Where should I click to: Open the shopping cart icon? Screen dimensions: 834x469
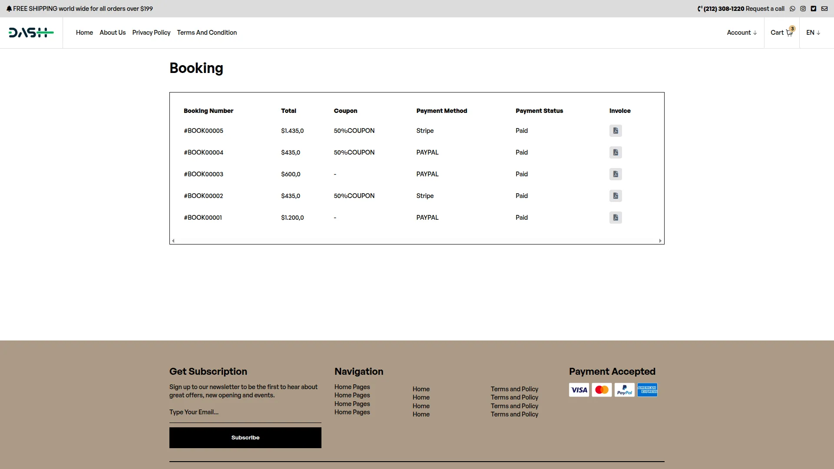[x=789, y=33]
